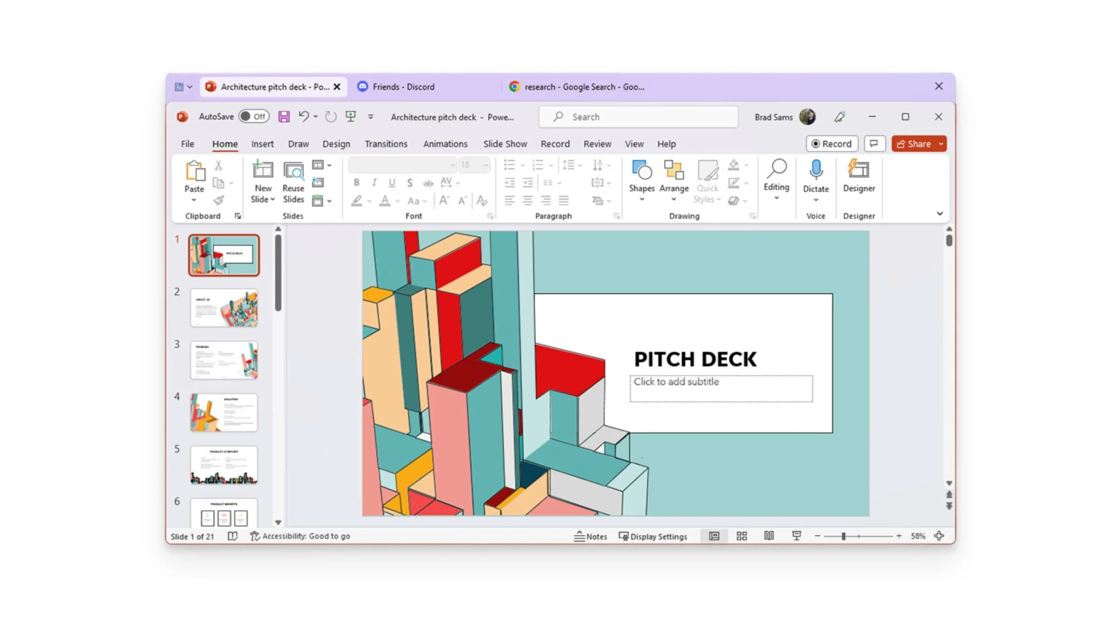
Task: Click the Copy icon
Action: click(219, 183)
